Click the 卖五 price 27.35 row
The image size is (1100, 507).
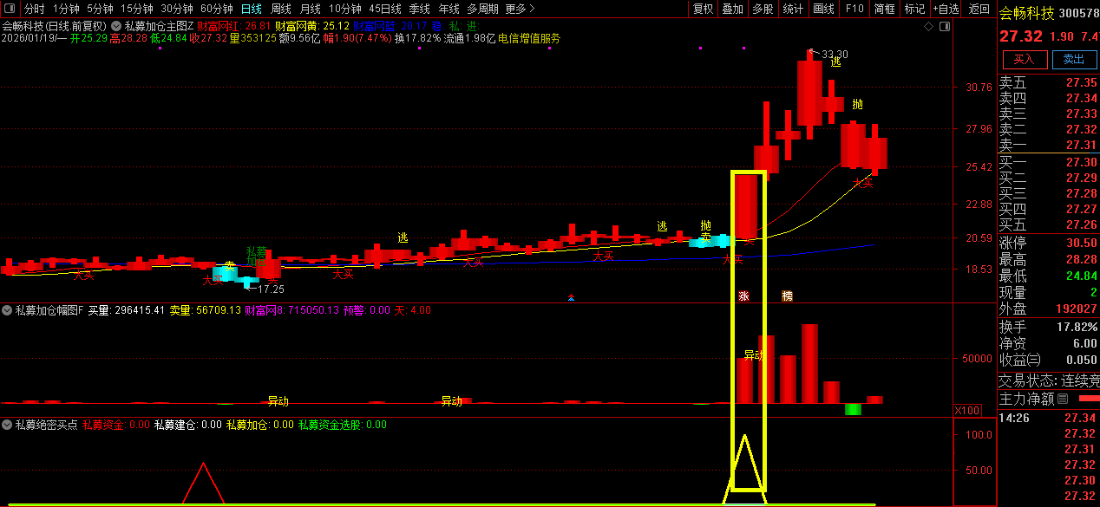(x=1049, y=82)
